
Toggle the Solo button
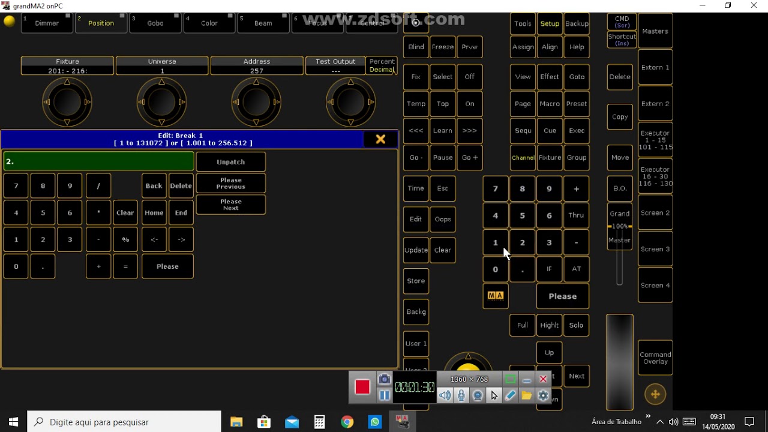[x=576, y=325]
